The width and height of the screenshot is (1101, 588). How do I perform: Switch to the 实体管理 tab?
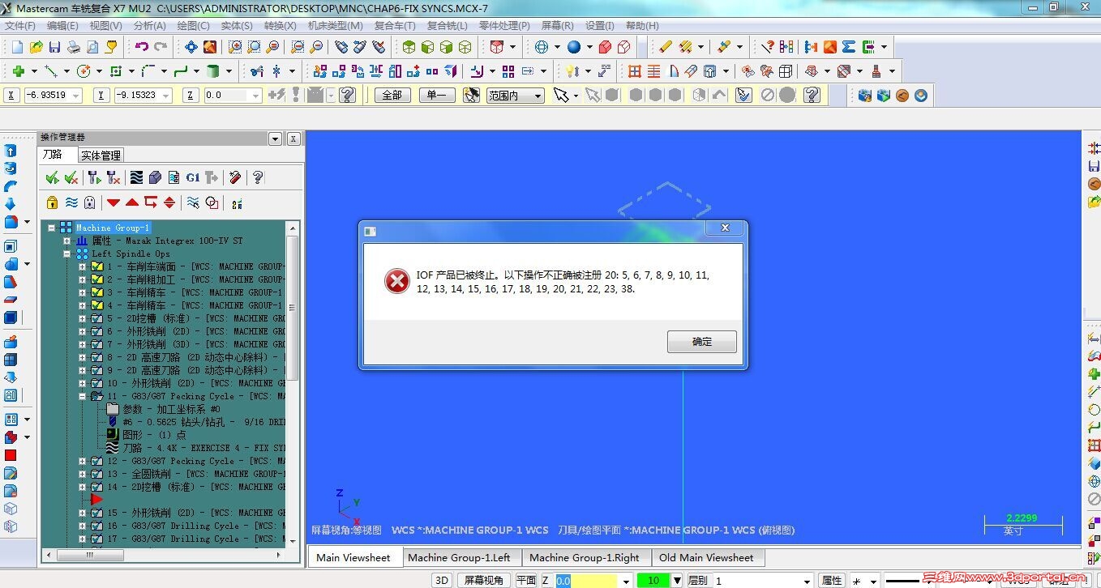[101, 156]
